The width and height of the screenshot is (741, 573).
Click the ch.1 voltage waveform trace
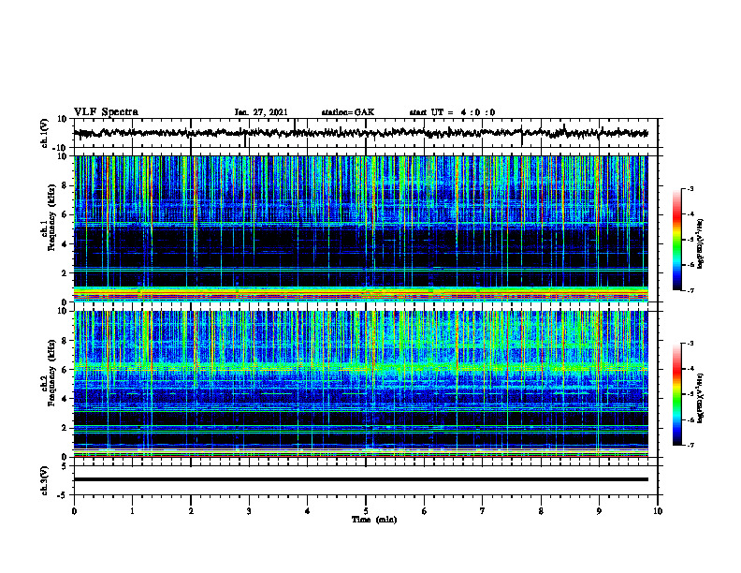coord(360,133)
